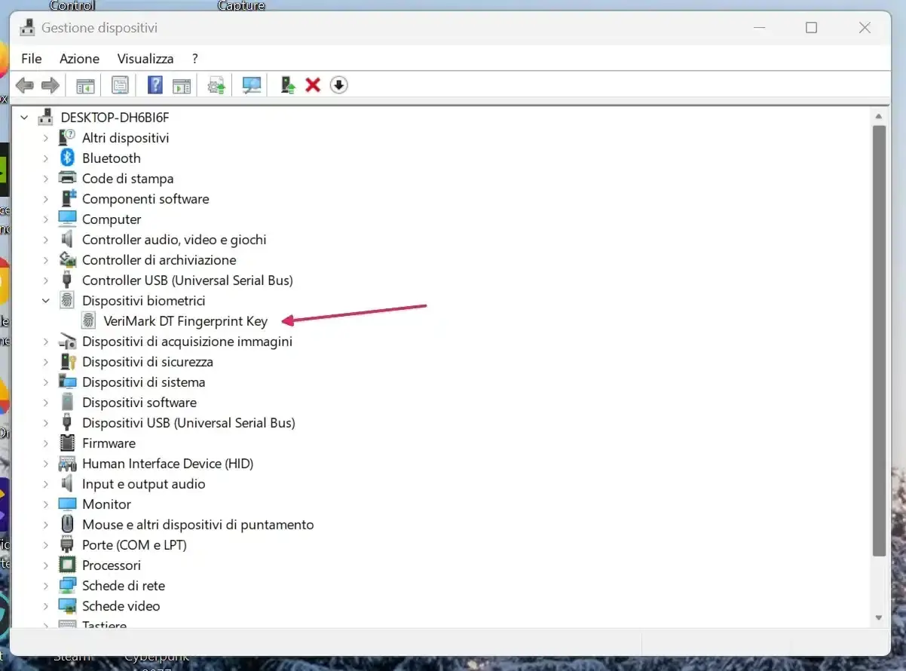Select the Computer category icon
Image resolution: width=906 pixels, height=671 pixels.
pos(68,219)
